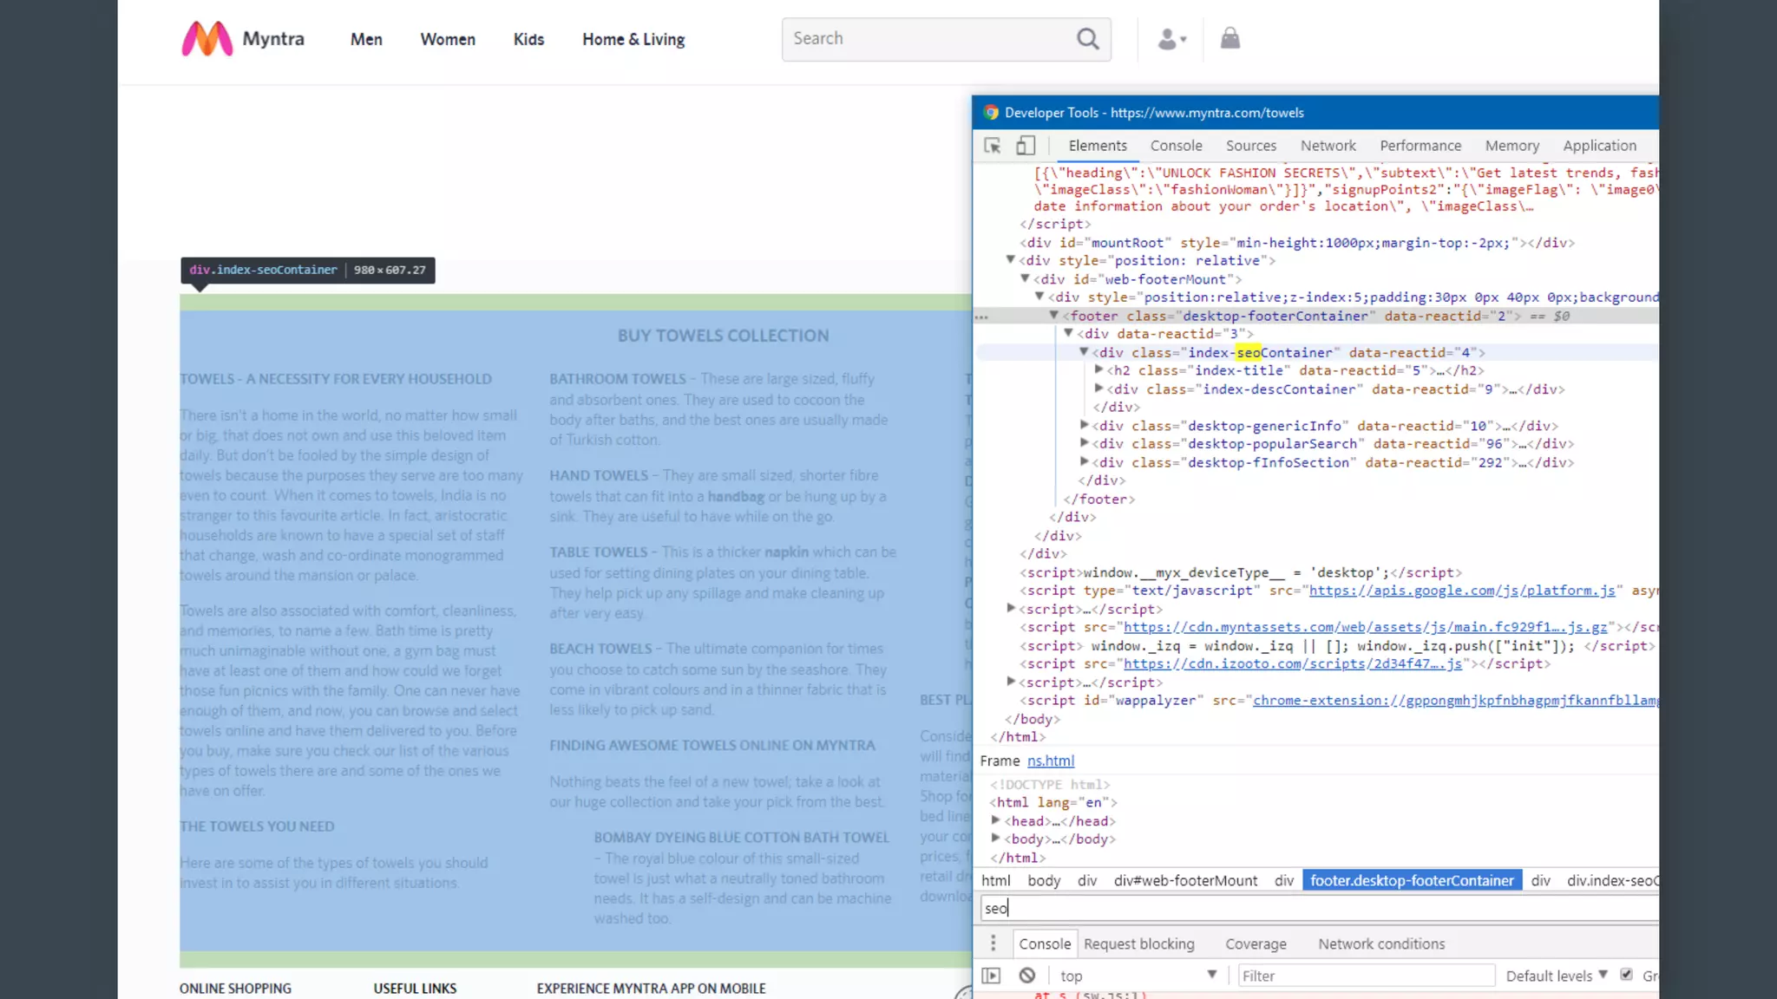Viewport: 1777px width, 999px height.
Task: Expand the desktop-popularSearch div node
Action: coord(1085,443)
